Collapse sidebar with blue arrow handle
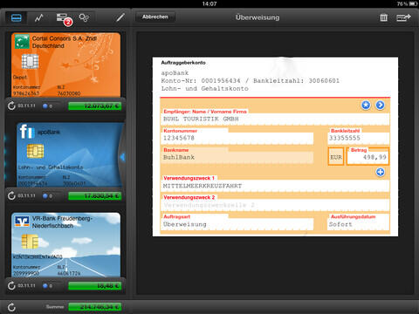This screenshot has width=419, height=314. (x=122, y=157)
